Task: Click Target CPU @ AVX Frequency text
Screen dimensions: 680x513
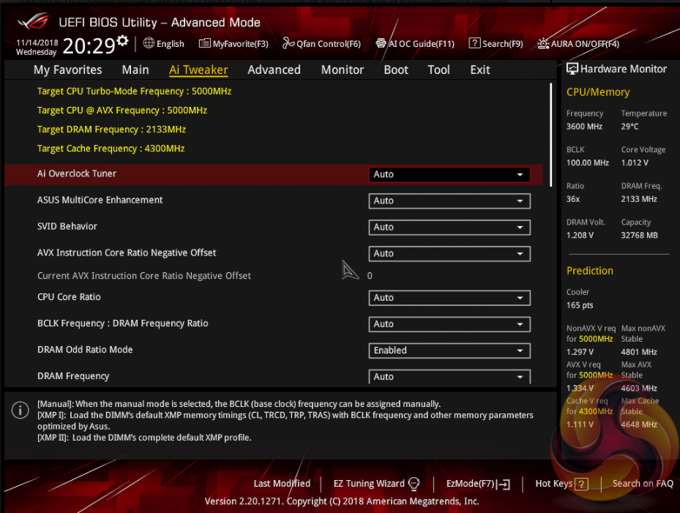Action: point(122,111)
